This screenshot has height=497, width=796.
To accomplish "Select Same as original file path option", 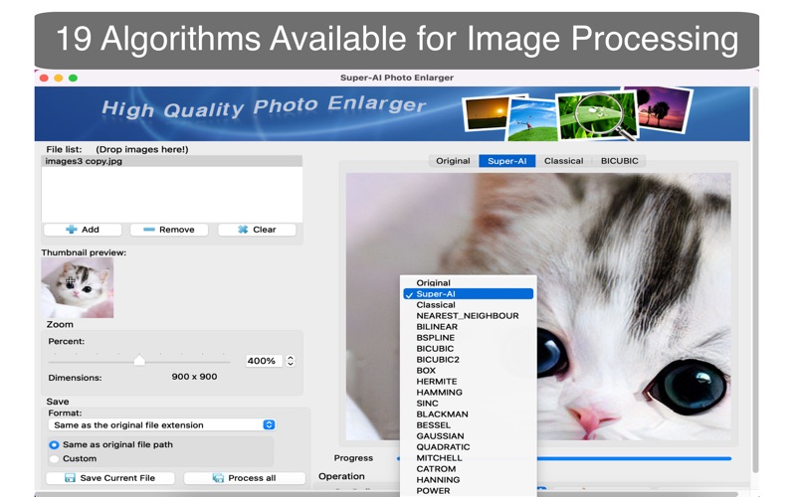I will [55, 444].
